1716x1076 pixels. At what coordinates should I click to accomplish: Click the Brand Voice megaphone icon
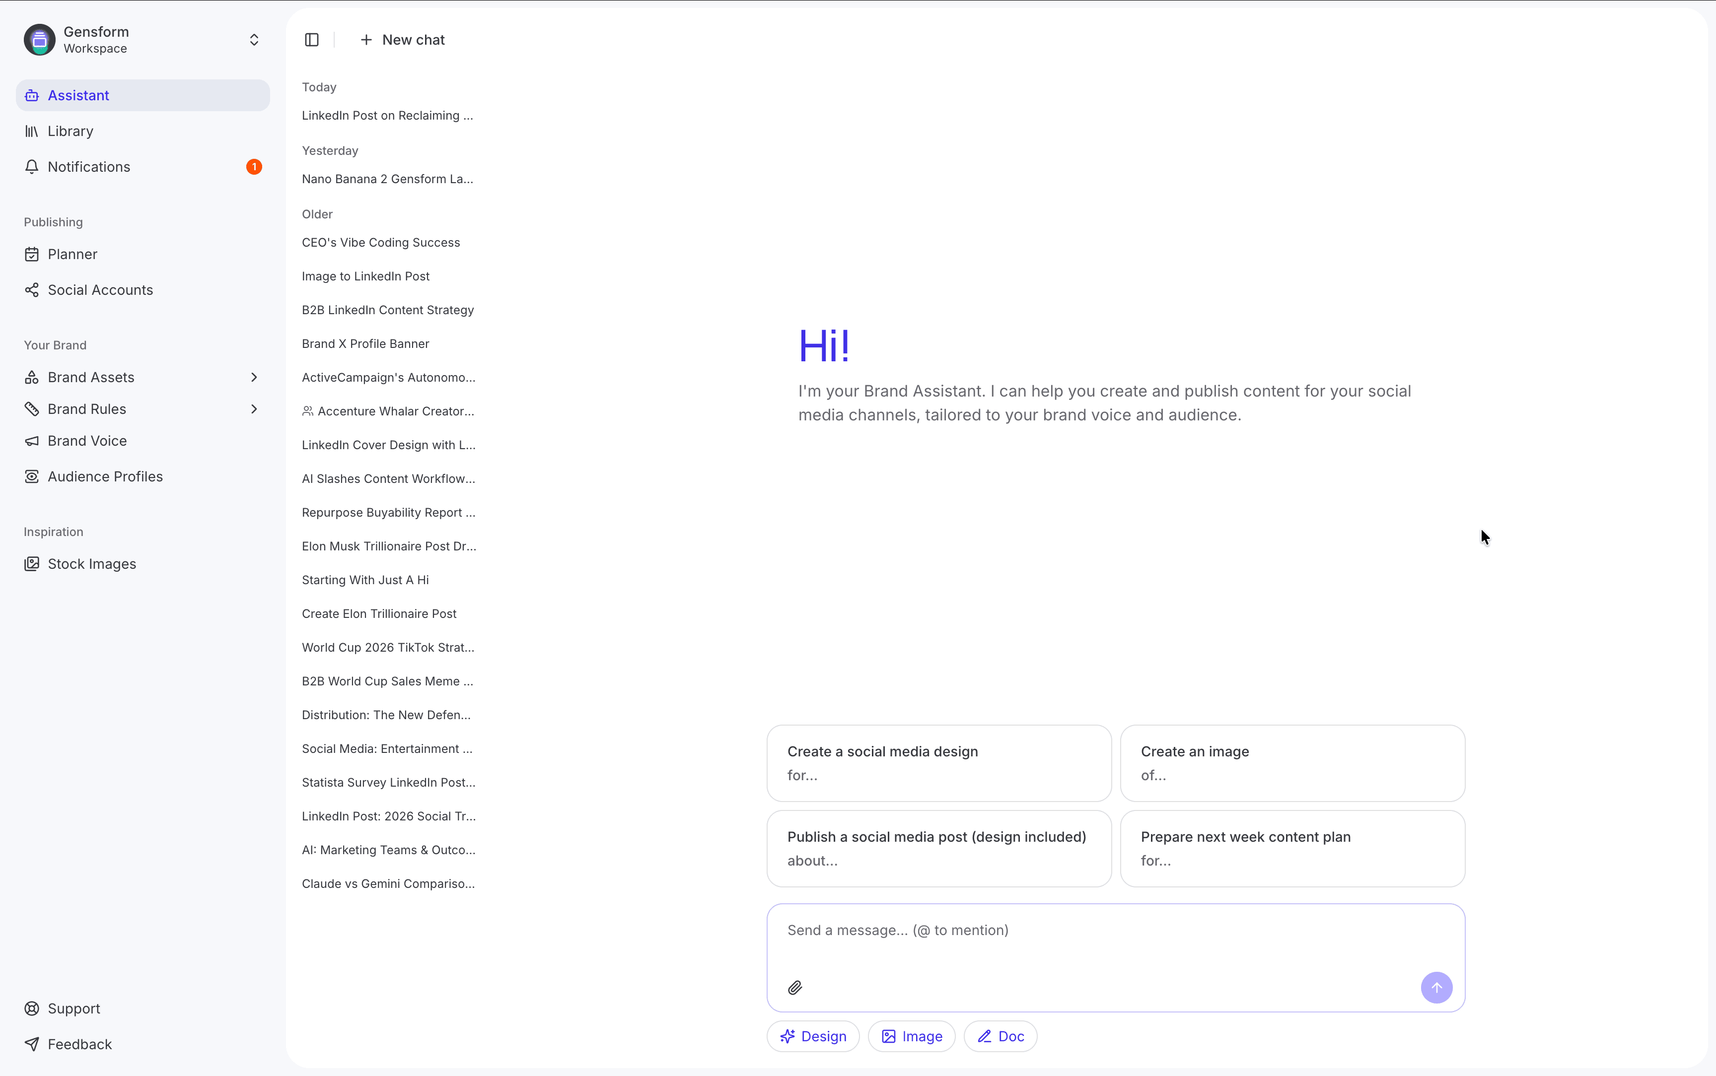click(x=32, y=441)
